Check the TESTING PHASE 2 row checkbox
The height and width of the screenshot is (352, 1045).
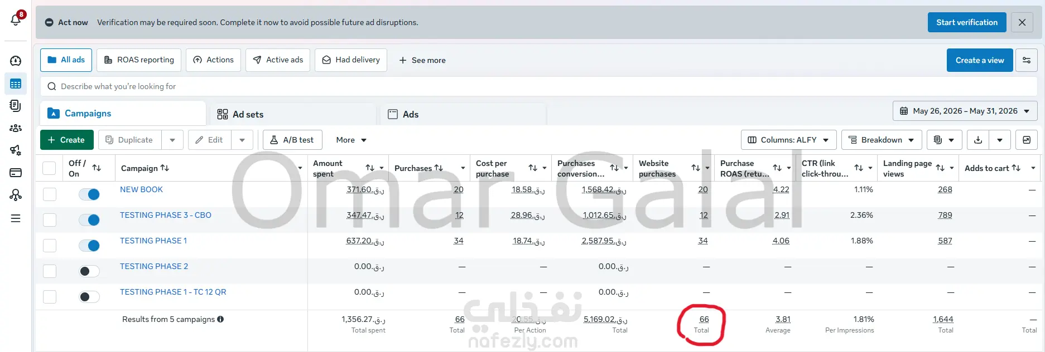(x=50, y=271)
